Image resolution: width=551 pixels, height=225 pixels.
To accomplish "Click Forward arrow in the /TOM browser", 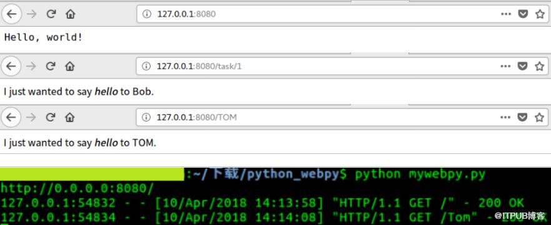I will click(x=31, y=117).
